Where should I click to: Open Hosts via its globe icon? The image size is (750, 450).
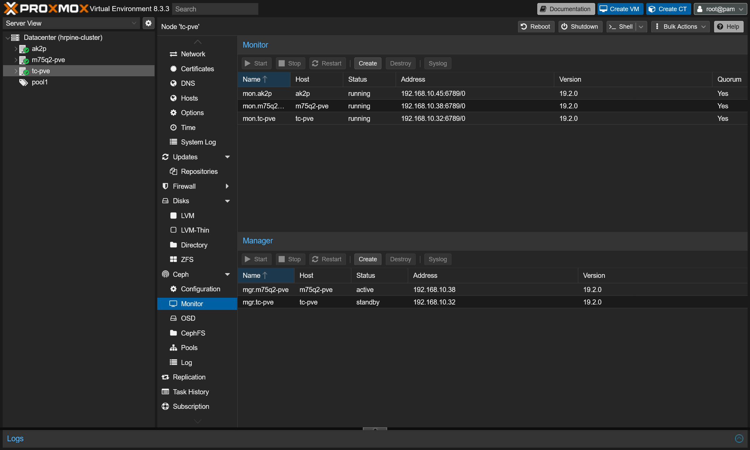point(173,98)
